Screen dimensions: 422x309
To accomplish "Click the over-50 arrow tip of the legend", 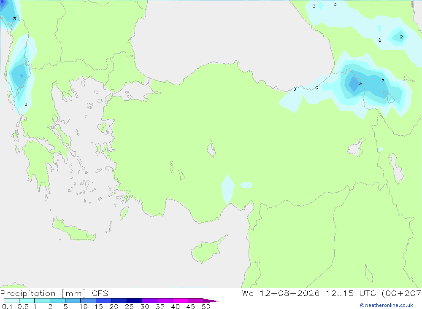I will (x=211, y=301).
